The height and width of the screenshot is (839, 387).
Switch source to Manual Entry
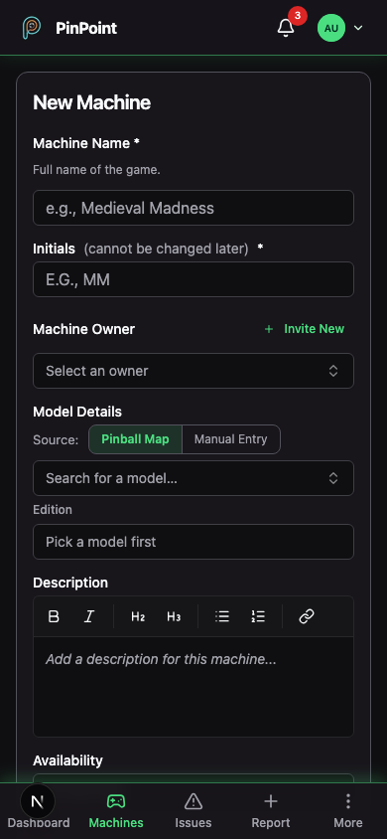click(230, 439)
